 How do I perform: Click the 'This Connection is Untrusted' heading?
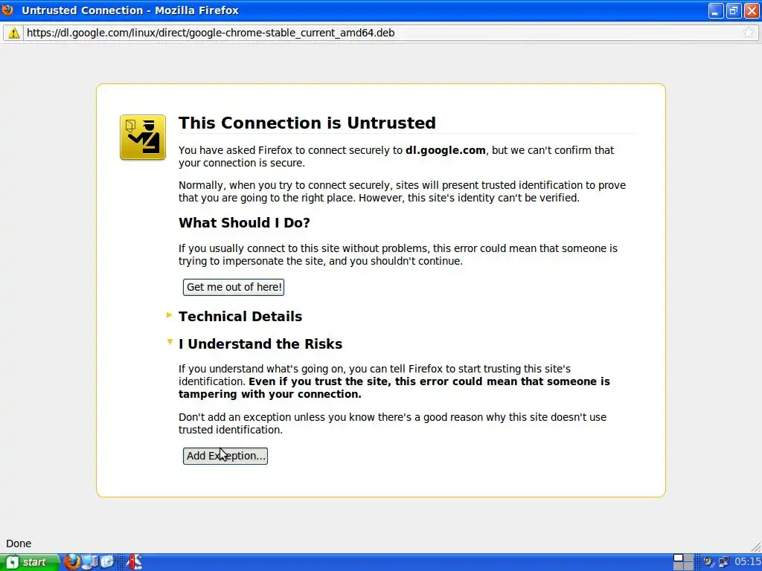307,123
